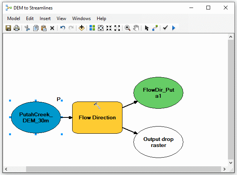237x175 pixels.
Task: Maximize the DEM to Streamlines window
Action: tap(208, 8)
